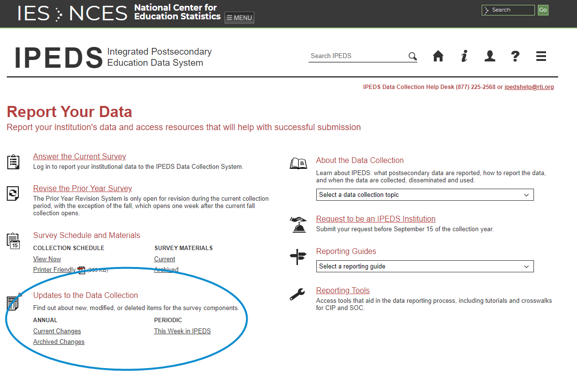Click the wrench icon beside Reporting Tools

point(297,294)
